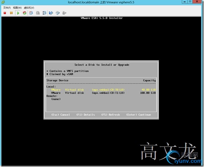The image size is (204, 167).
Task: Click the Storage Device column header
Action: pos(57,81)
